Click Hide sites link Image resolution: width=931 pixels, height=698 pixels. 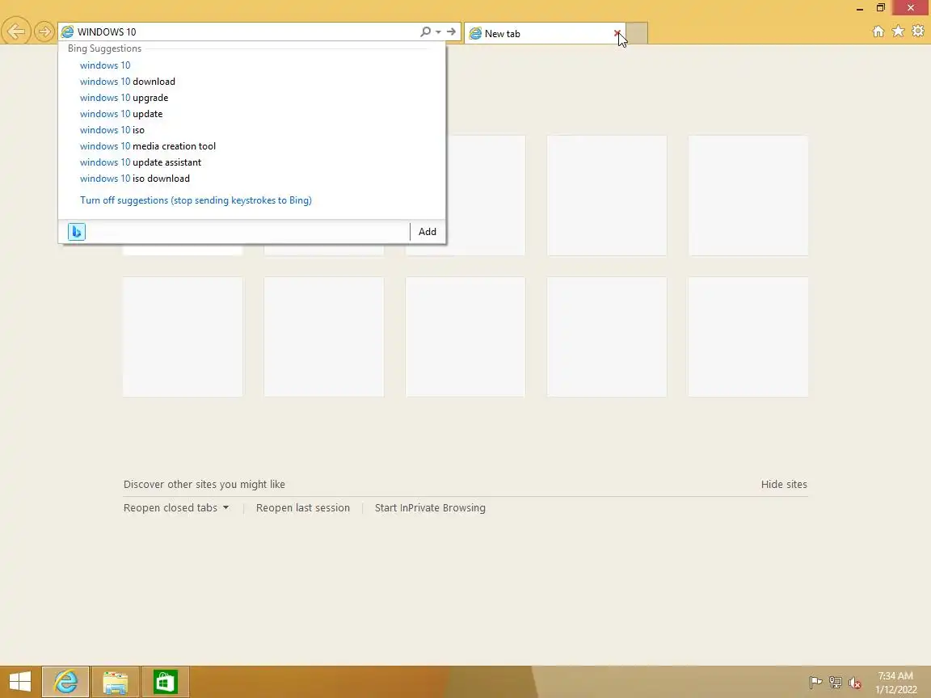[784, 485]
